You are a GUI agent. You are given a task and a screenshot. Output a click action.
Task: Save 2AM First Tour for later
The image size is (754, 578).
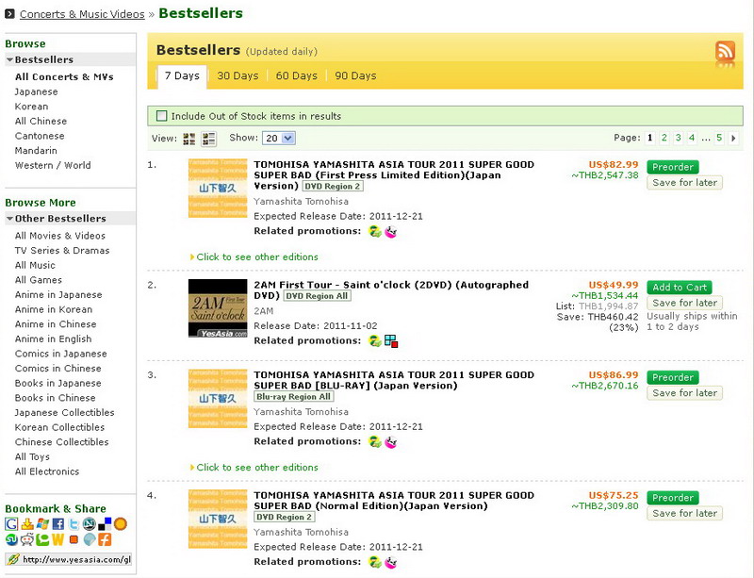point(684,304)
